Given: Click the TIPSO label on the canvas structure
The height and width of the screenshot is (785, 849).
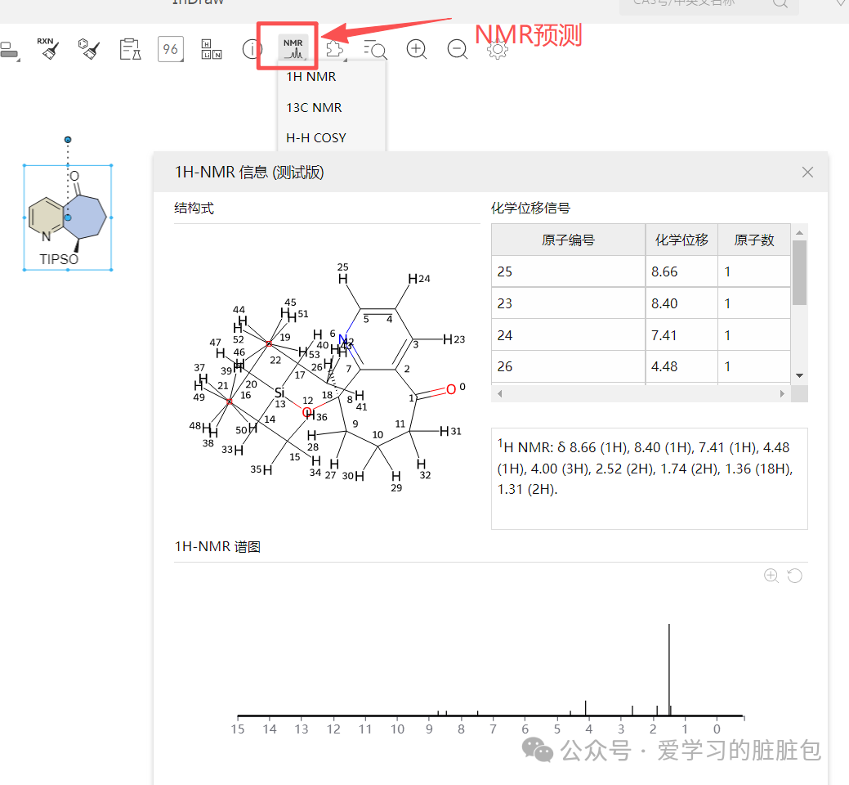Looking at the screenshot, I should pyautogui.click(x=59, y=259).
